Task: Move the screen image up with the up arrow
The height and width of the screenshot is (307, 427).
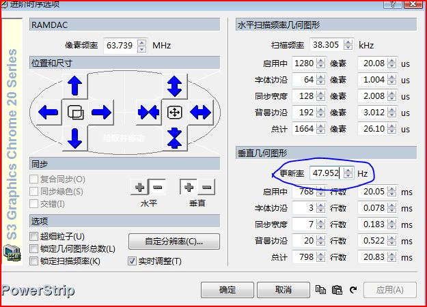Action: (75, 86)
